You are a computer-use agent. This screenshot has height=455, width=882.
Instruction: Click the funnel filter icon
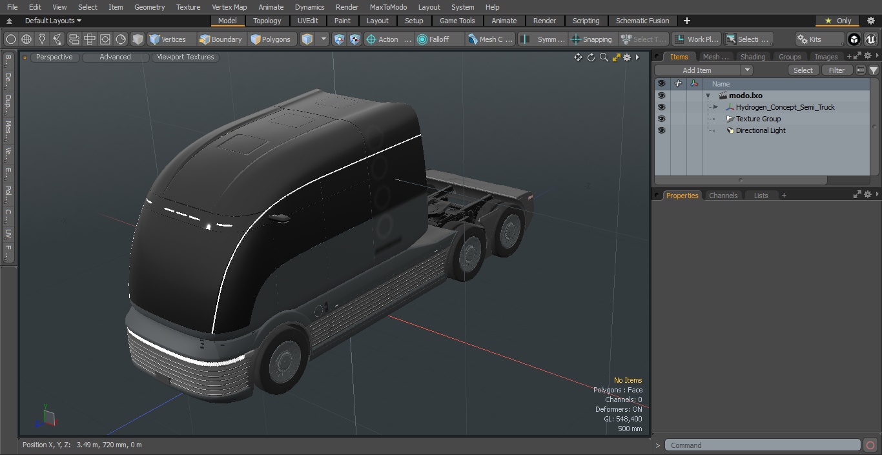point(874,70)
